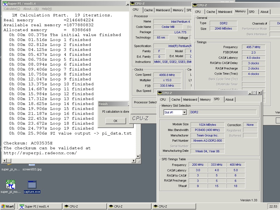Select the capture.exe desktop icon
Image resolution: width=280 pixels, height=210 pixels.
(32, 185)
